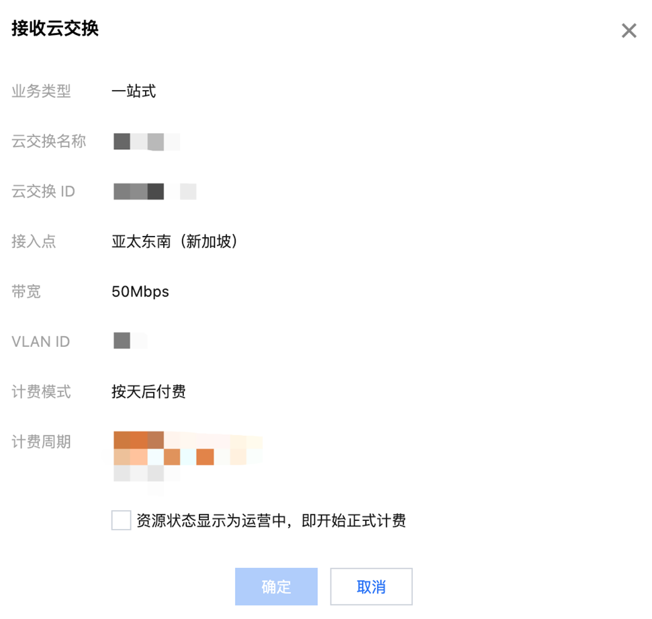This screenshot has width=652, height=619.
Task: Click the 带宽 field label
Action: pos(26,292)
